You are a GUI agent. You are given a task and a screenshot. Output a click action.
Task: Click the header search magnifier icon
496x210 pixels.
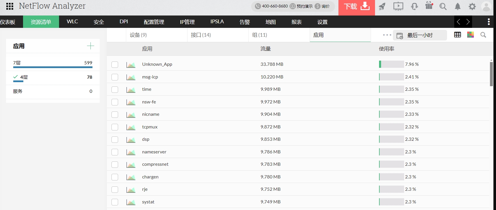coord(443,6)
